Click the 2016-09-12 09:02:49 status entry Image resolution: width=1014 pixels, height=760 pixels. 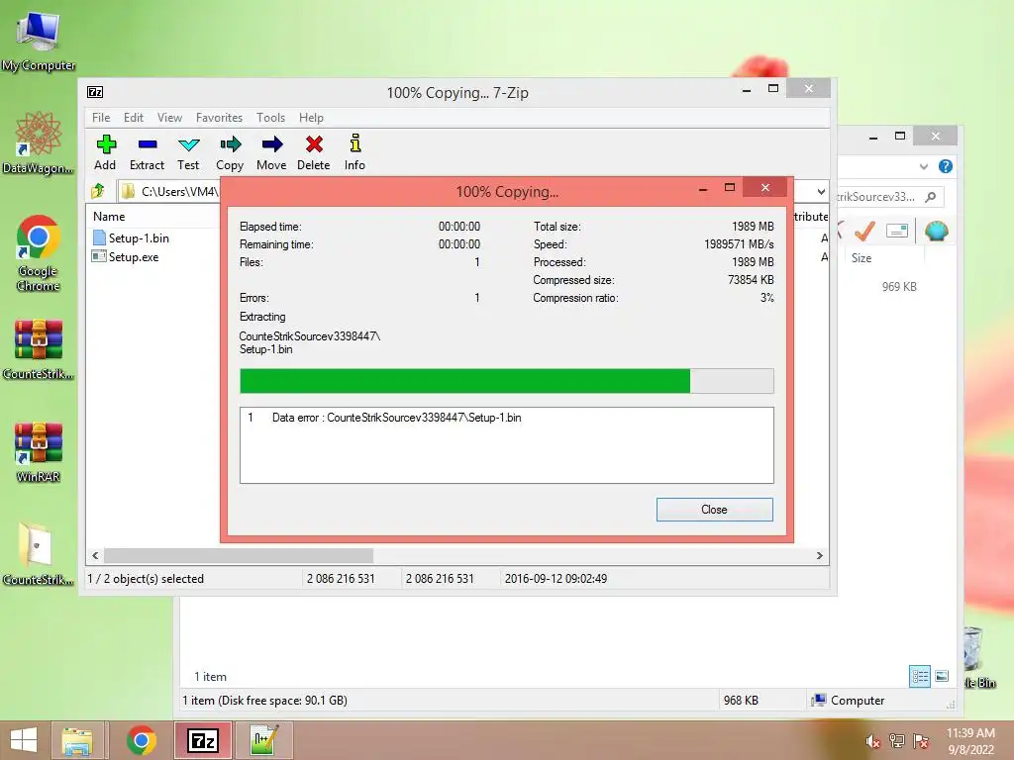click(556, 578)
